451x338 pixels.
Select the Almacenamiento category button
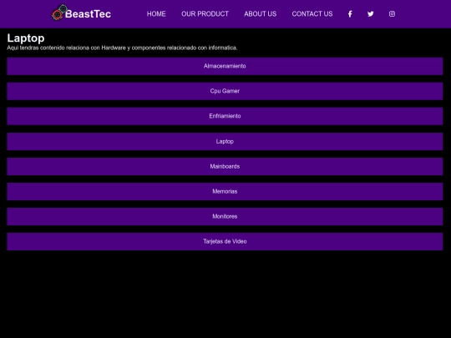pos(225,66)
